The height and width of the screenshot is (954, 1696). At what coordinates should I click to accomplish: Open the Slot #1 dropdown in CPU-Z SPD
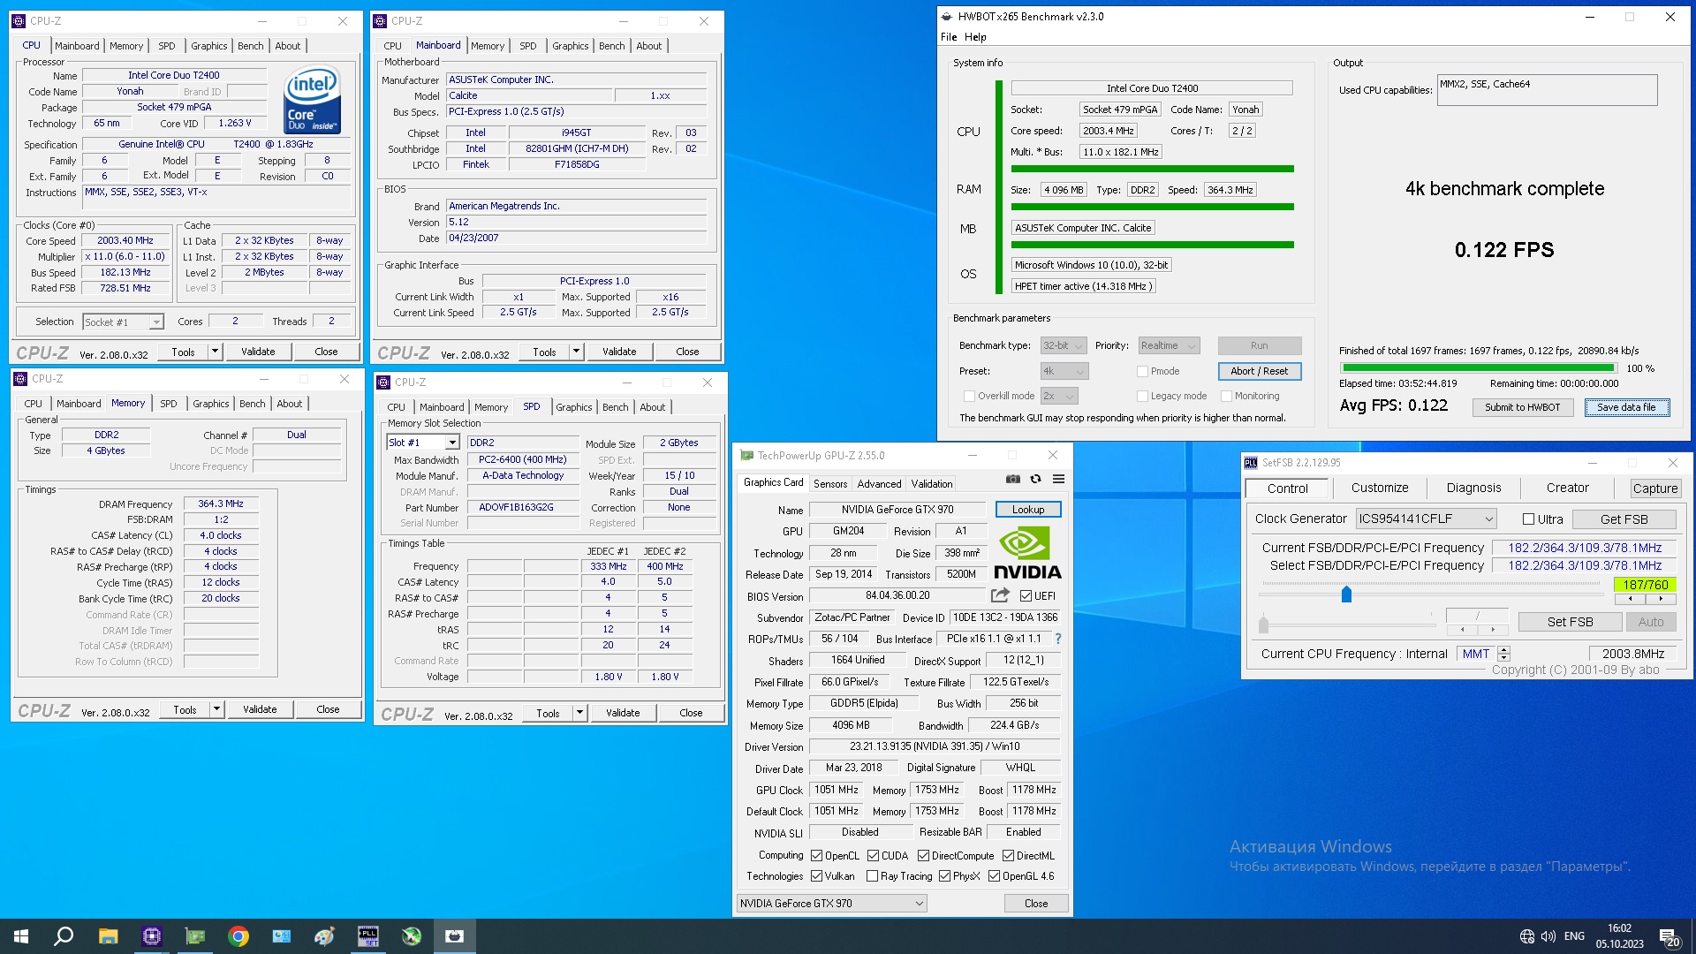click(423, 443)
